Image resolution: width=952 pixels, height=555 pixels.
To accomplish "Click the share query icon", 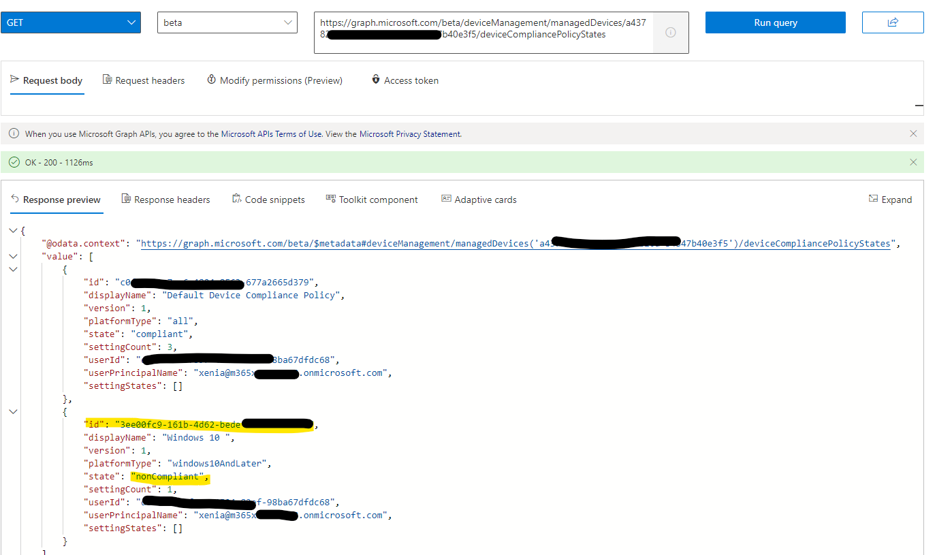I will point(893,22).
